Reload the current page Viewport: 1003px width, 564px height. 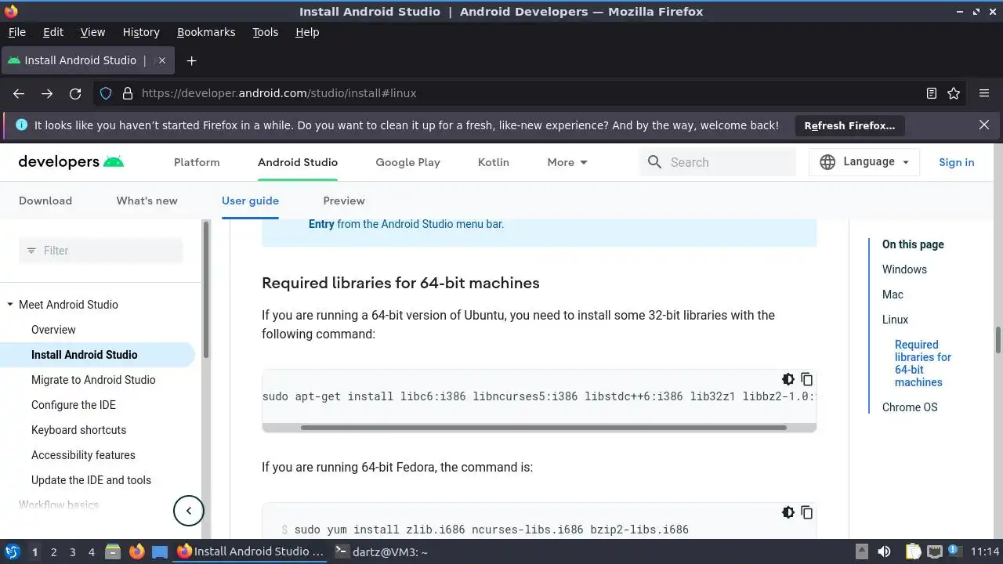pyautogui.click(x=75, y=93)
